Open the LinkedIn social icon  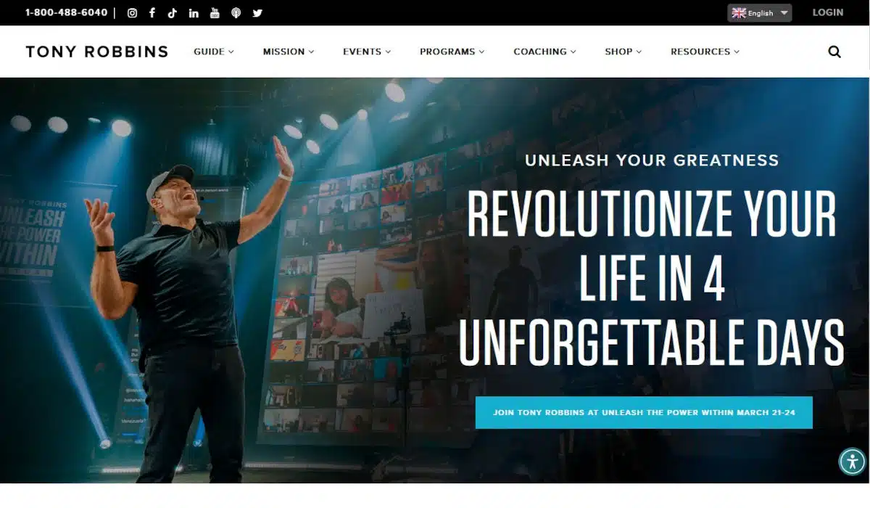coord(194,13)
